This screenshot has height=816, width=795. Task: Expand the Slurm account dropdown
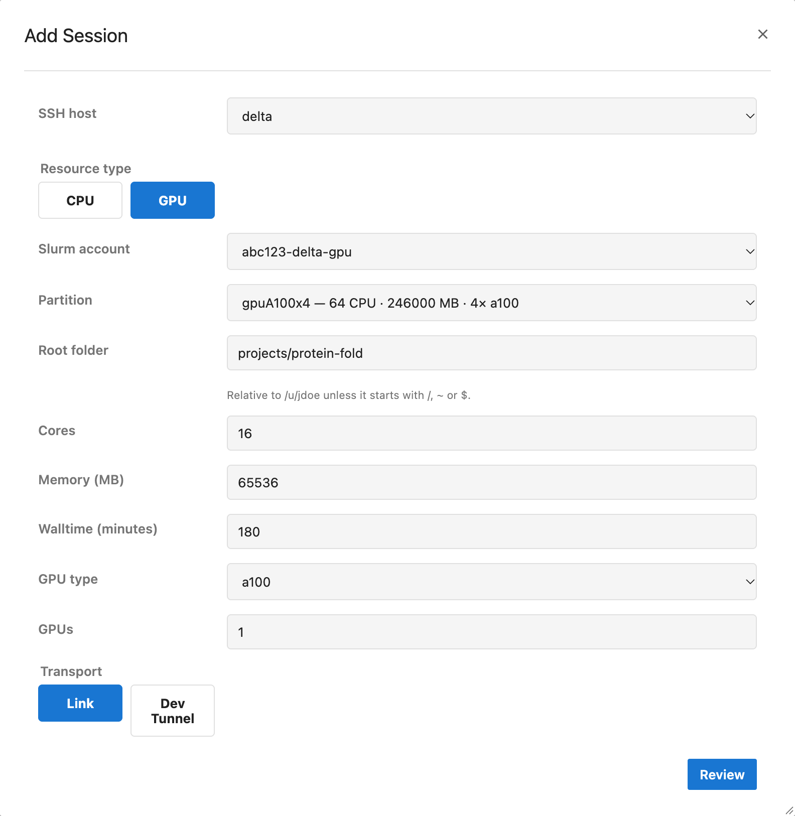pyautogui.click(x=491, y=251)
